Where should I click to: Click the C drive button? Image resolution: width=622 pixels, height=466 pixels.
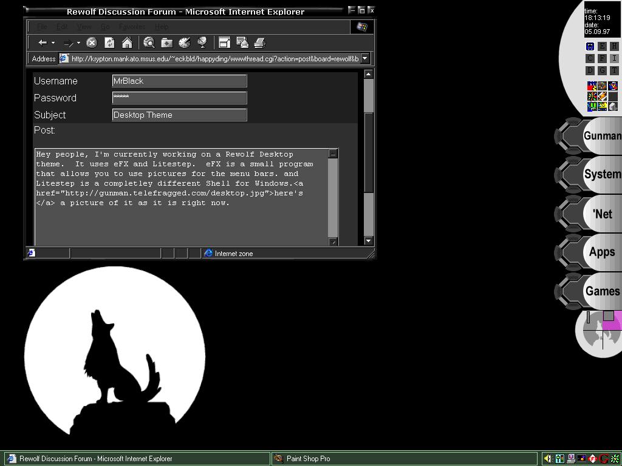pos(590,58)
